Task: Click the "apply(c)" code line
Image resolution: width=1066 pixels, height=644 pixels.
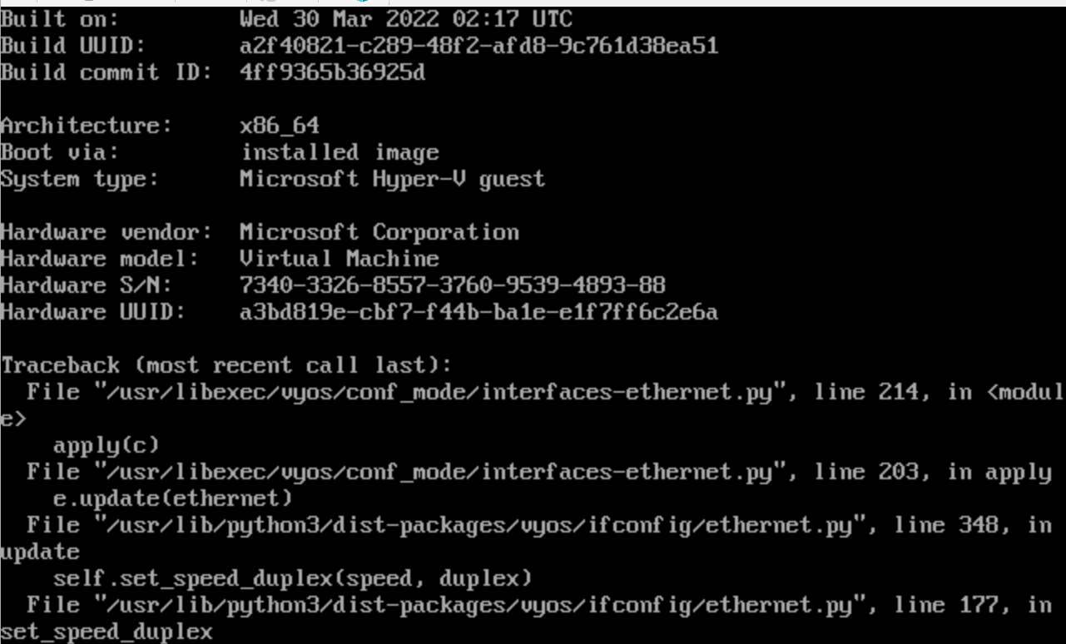Action: pyautogui.click(x=106, y=445)
